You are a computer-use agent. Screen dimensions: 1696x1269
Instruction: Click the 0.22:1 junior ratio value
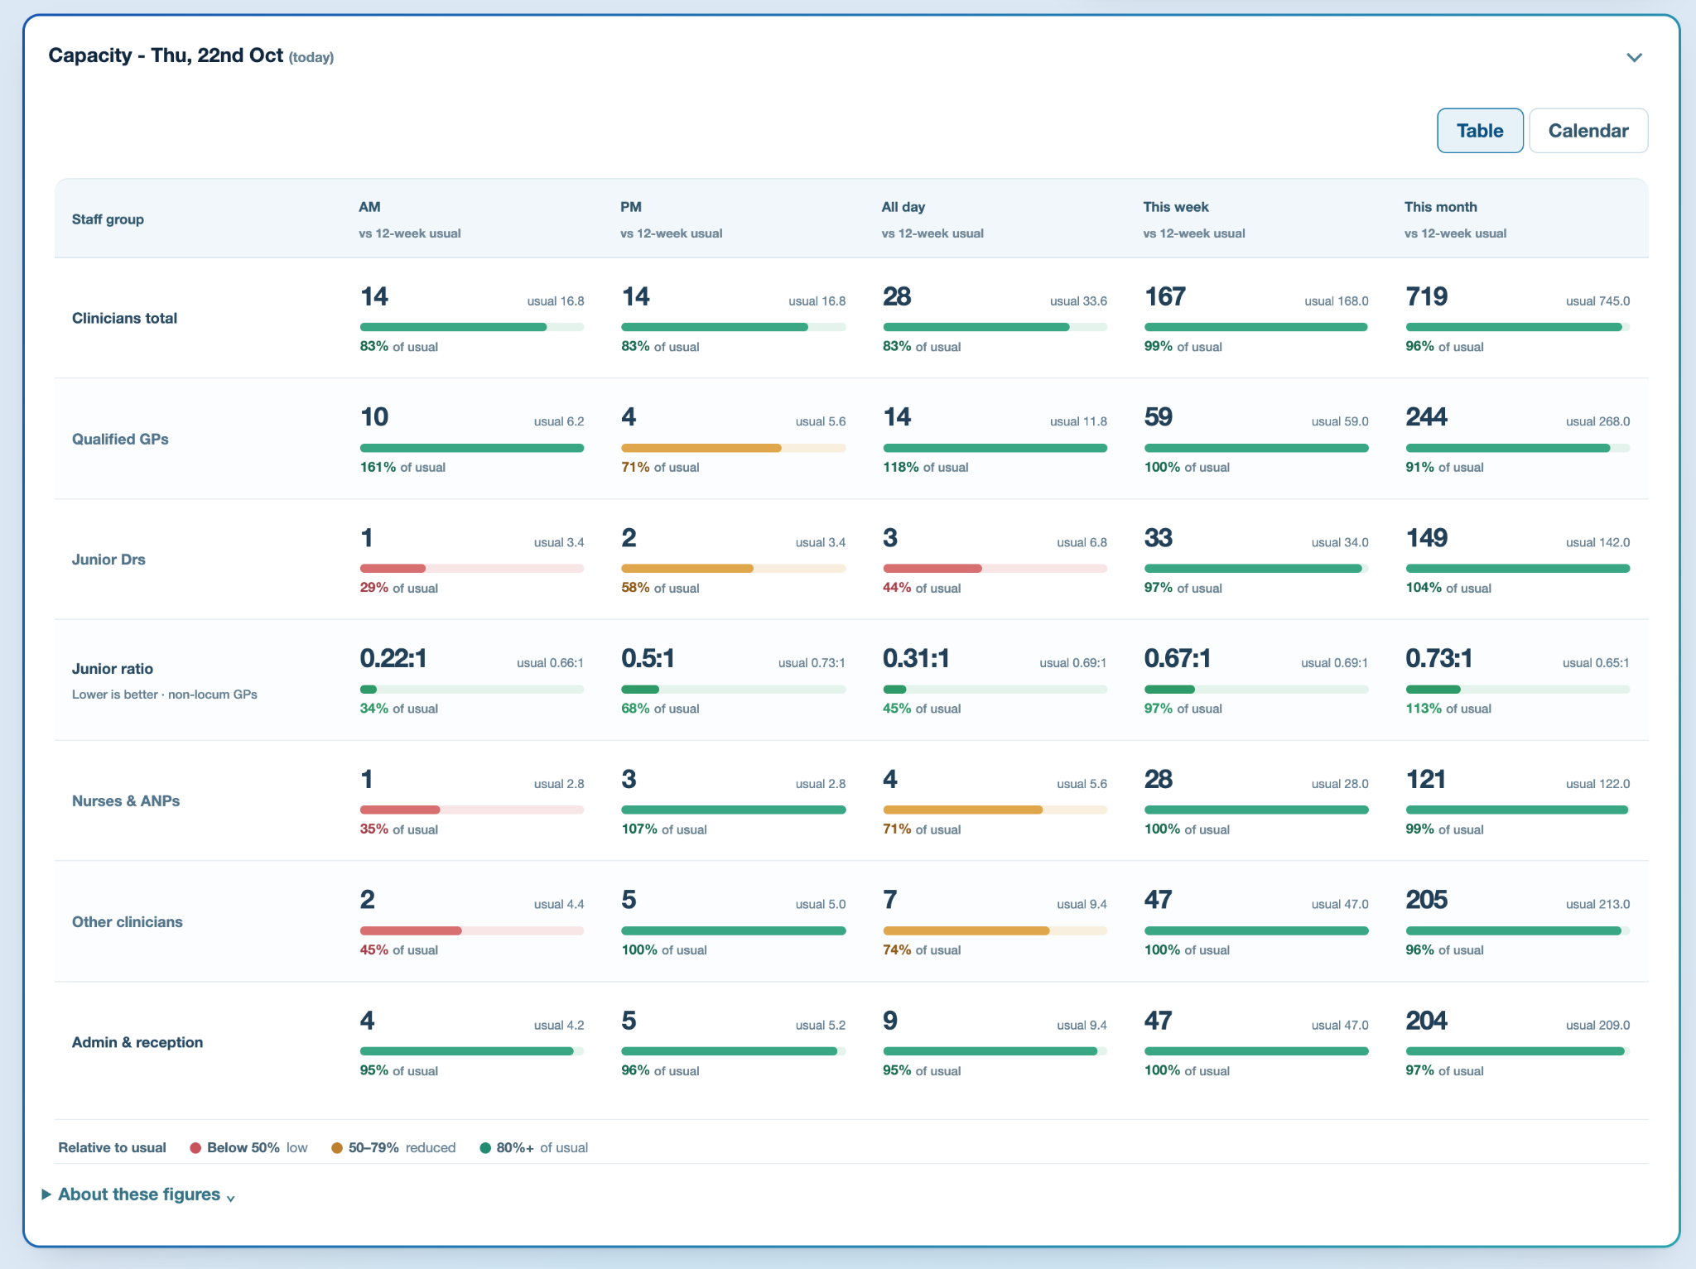(x=393, y=659)
